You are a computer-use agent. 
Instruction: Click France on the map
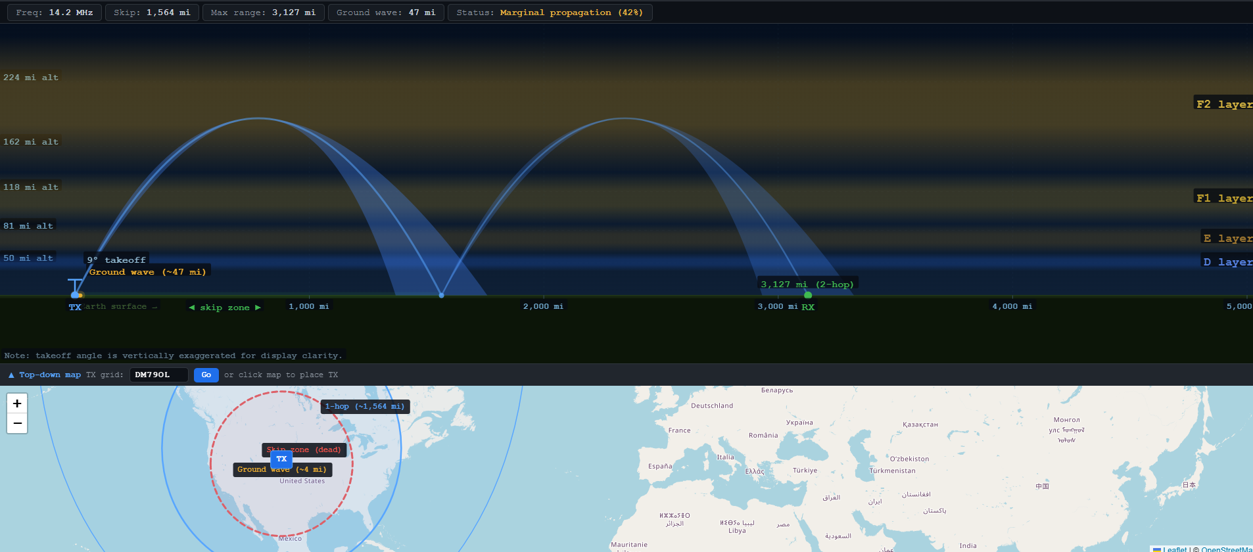tap(680, 431)
